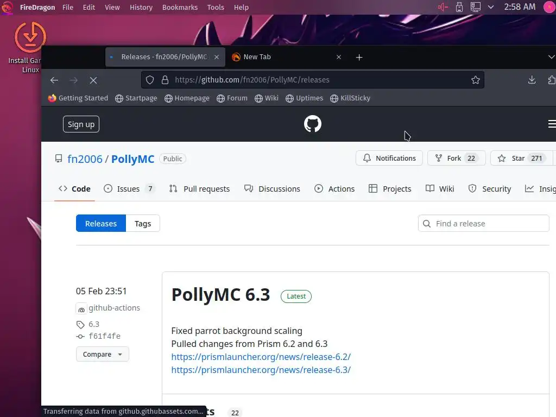Open the View menu
This screenshot has width=556, height=417.
click(x=112, y=8)
